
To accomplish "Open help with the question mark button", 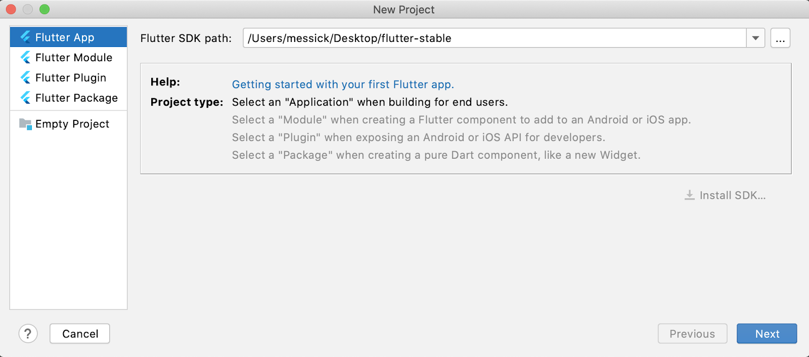I will tap(28, 334).
